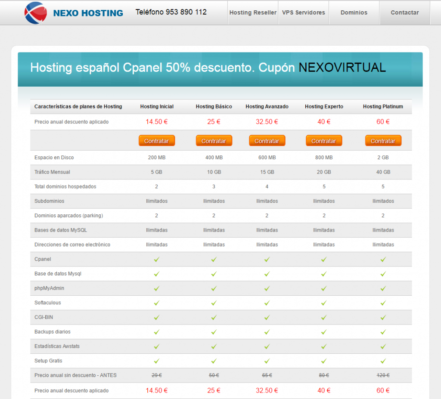Click the green checkmark for Cpanel under Hosting Inicial
441x399 pixels.
click(x=156, y=259)
